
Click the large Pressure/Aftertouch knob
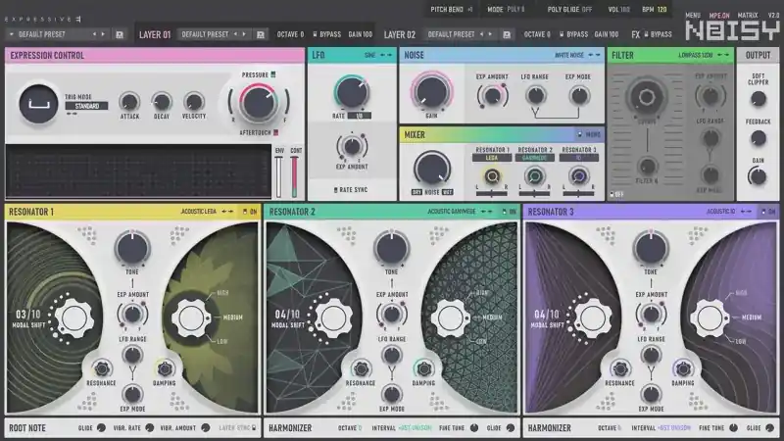[259, 103]
